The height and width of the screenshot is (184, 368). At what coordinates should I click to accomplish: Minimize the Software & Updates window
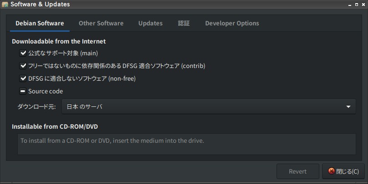(x=350, y=5)
